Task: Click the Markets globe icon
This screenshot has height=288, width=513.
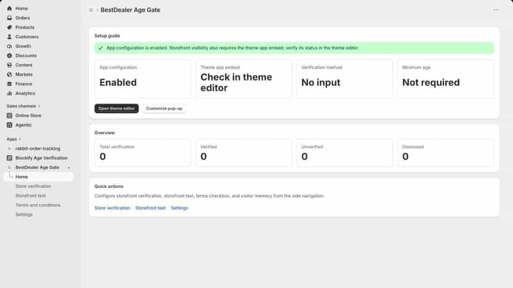Action: 9,75
